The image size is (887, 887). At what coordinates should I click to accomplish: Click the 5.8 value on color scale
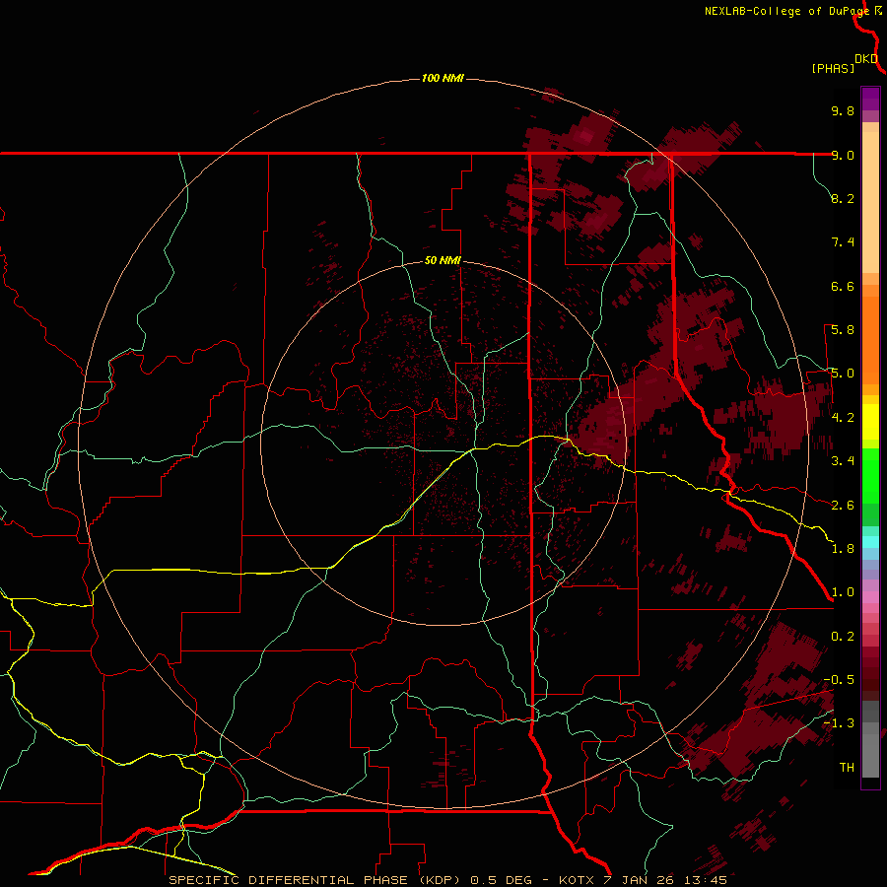(843, 330)
